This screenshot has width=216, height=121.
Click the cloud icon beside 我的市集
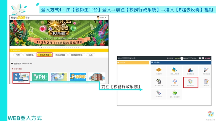12,64
